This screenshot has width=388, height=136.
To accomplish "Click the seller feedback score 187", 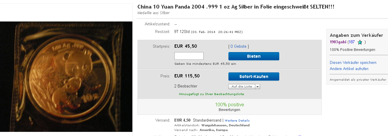I will (x=351, y=42).
